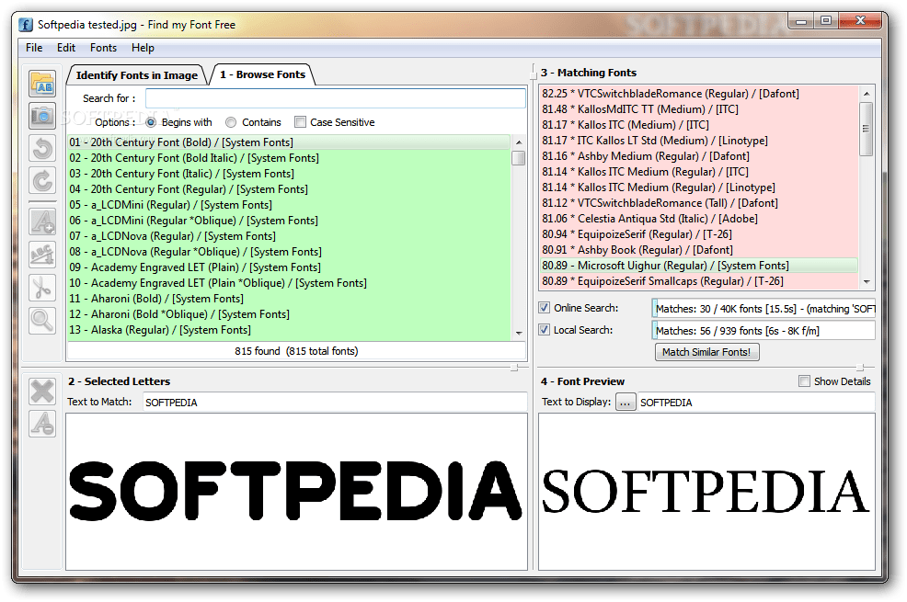The height and width of the screenshot is (602, 907).
Task: Select 13 - Alaska (Regular) row
Action: point(289,329)
